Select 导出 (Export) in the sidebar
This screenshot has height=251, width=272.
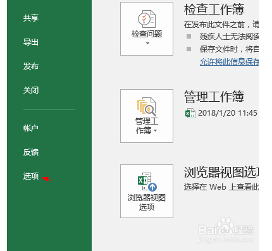(x=31, y=42)
